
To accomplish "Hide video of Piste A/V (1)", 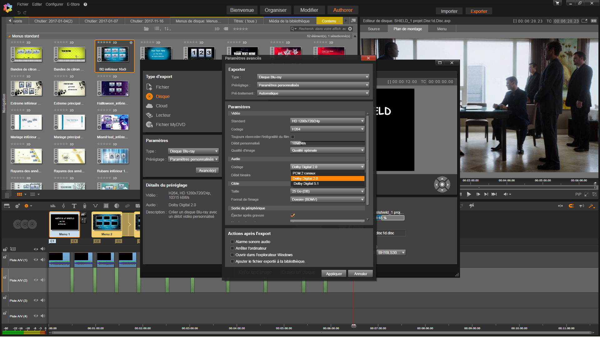I will pyautogui.click(x=36, y=260).
